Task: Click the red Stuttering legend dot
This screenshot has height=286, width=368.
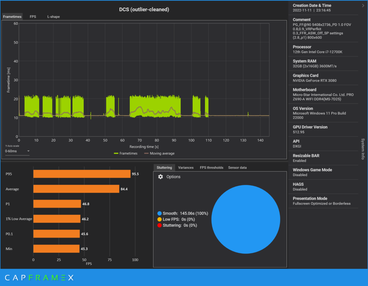Action: point(159,225)
